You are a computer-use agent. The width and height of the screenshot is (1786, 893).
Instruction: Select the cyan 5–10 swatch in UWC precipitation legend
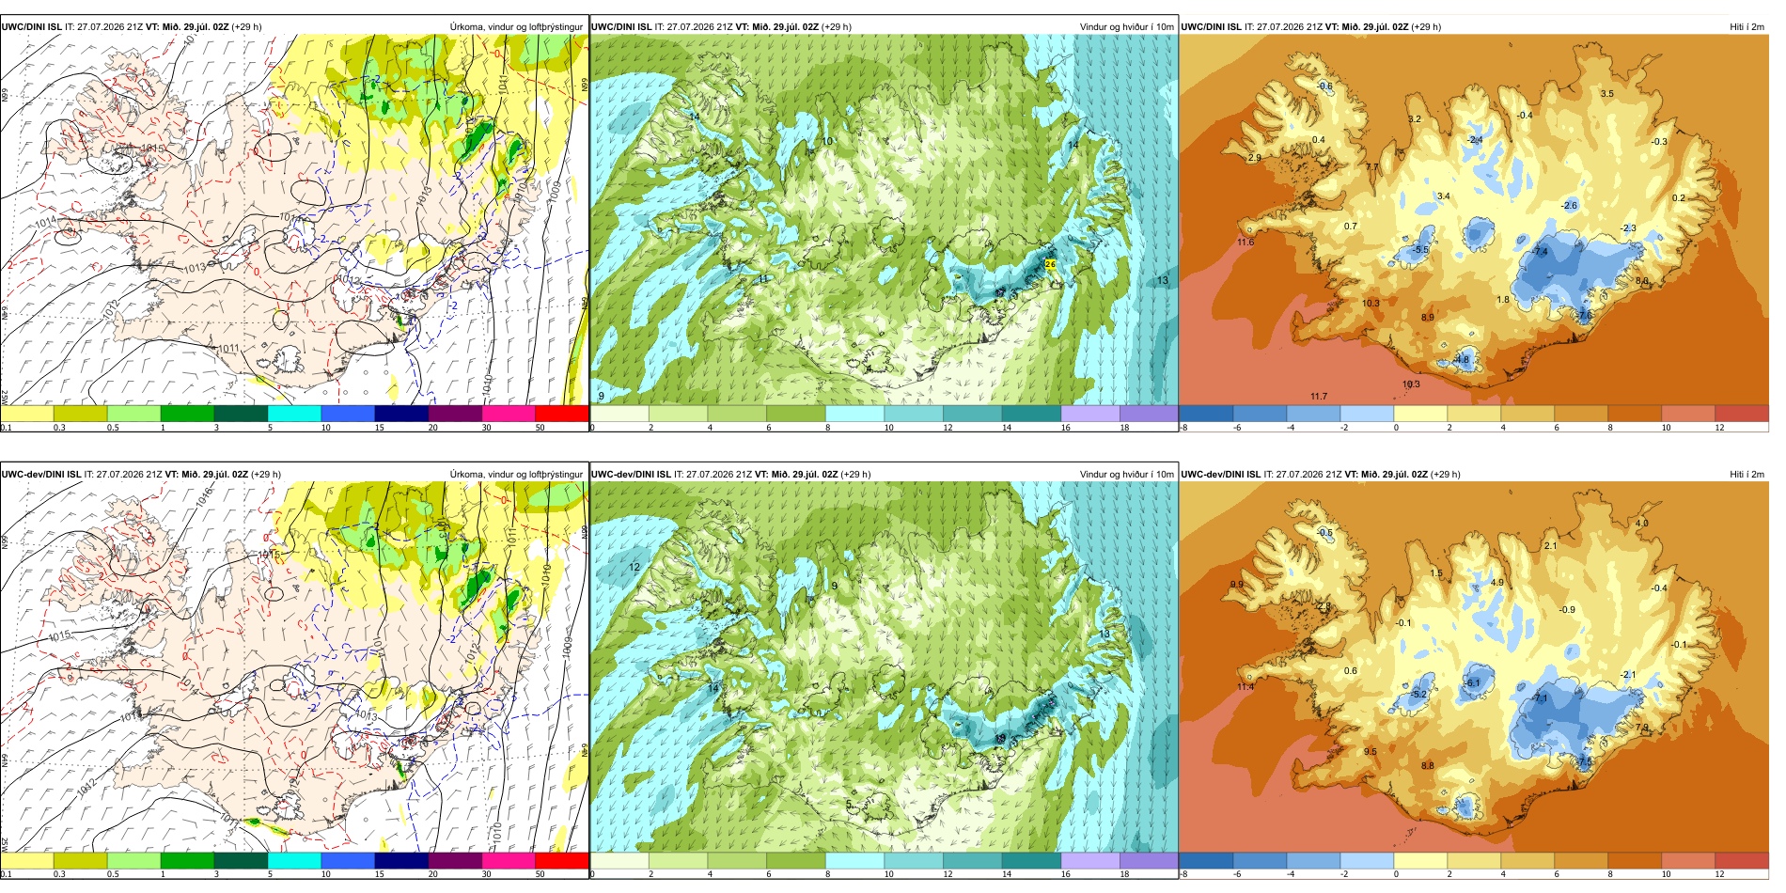pos(294,414)
